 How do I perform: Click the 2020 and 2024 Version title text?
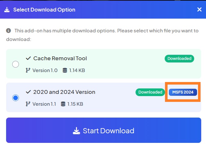[64, 92]
